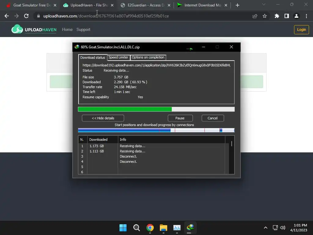Open the performance monitor taskbar icon
The height and width of the screenshot is (235, 313).
click(x=177, y=228)
